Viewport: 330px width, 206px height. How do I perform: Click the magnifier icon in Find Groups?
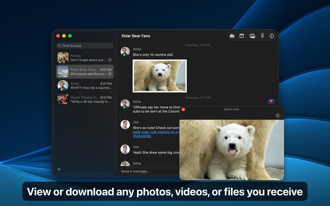(59, 46)
